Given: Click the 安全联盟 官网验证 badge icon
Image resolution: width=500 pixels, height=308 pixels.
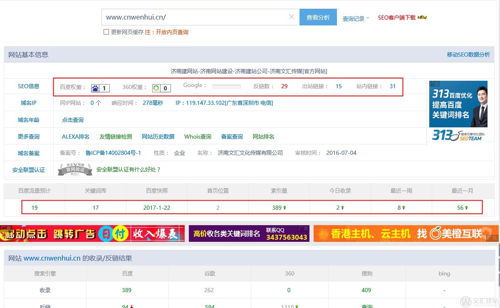Looking at the screenshot, I should click(75, 169).
